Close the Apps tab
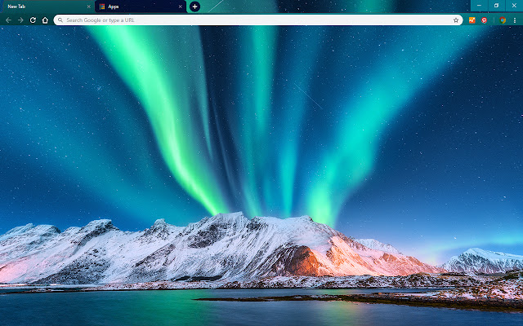Viewport: 523px width, 326px height. (x=181, y=7)
